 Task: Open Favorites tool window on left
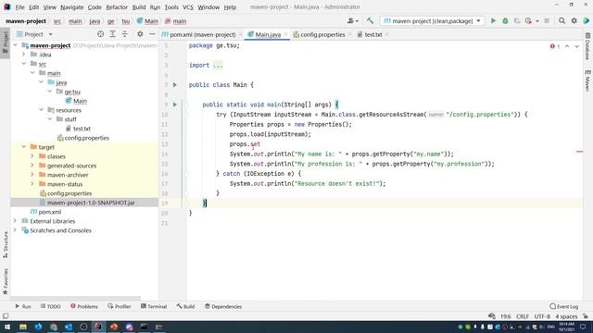[6, 281]
